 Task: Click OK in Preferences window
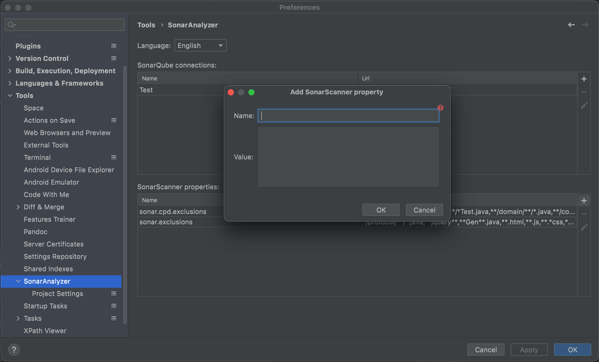573,350
